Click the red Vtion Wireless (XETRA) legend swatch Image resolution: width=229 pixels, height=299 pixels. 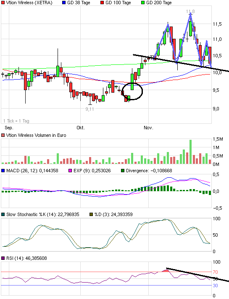pyautogui.click(x=3, y=3)
